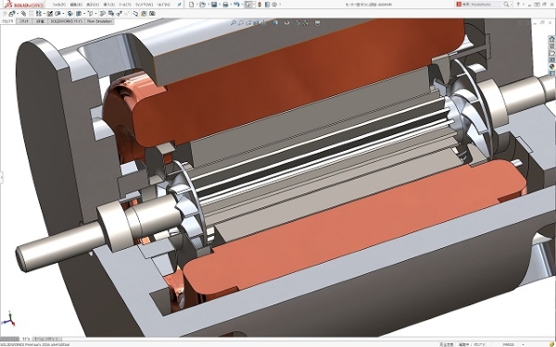Click Zoom to Fit magnifier in view toolbar
This screenshot has height=347, width=556.
(x=233, y=22)
